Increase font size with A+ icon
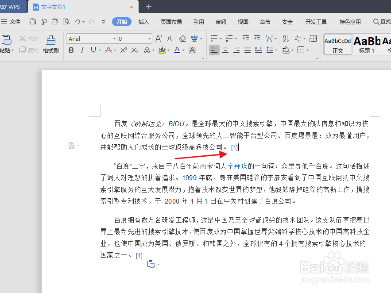Image resolution: width=391 pixels, height=293 pixels. tap(159, 39)
